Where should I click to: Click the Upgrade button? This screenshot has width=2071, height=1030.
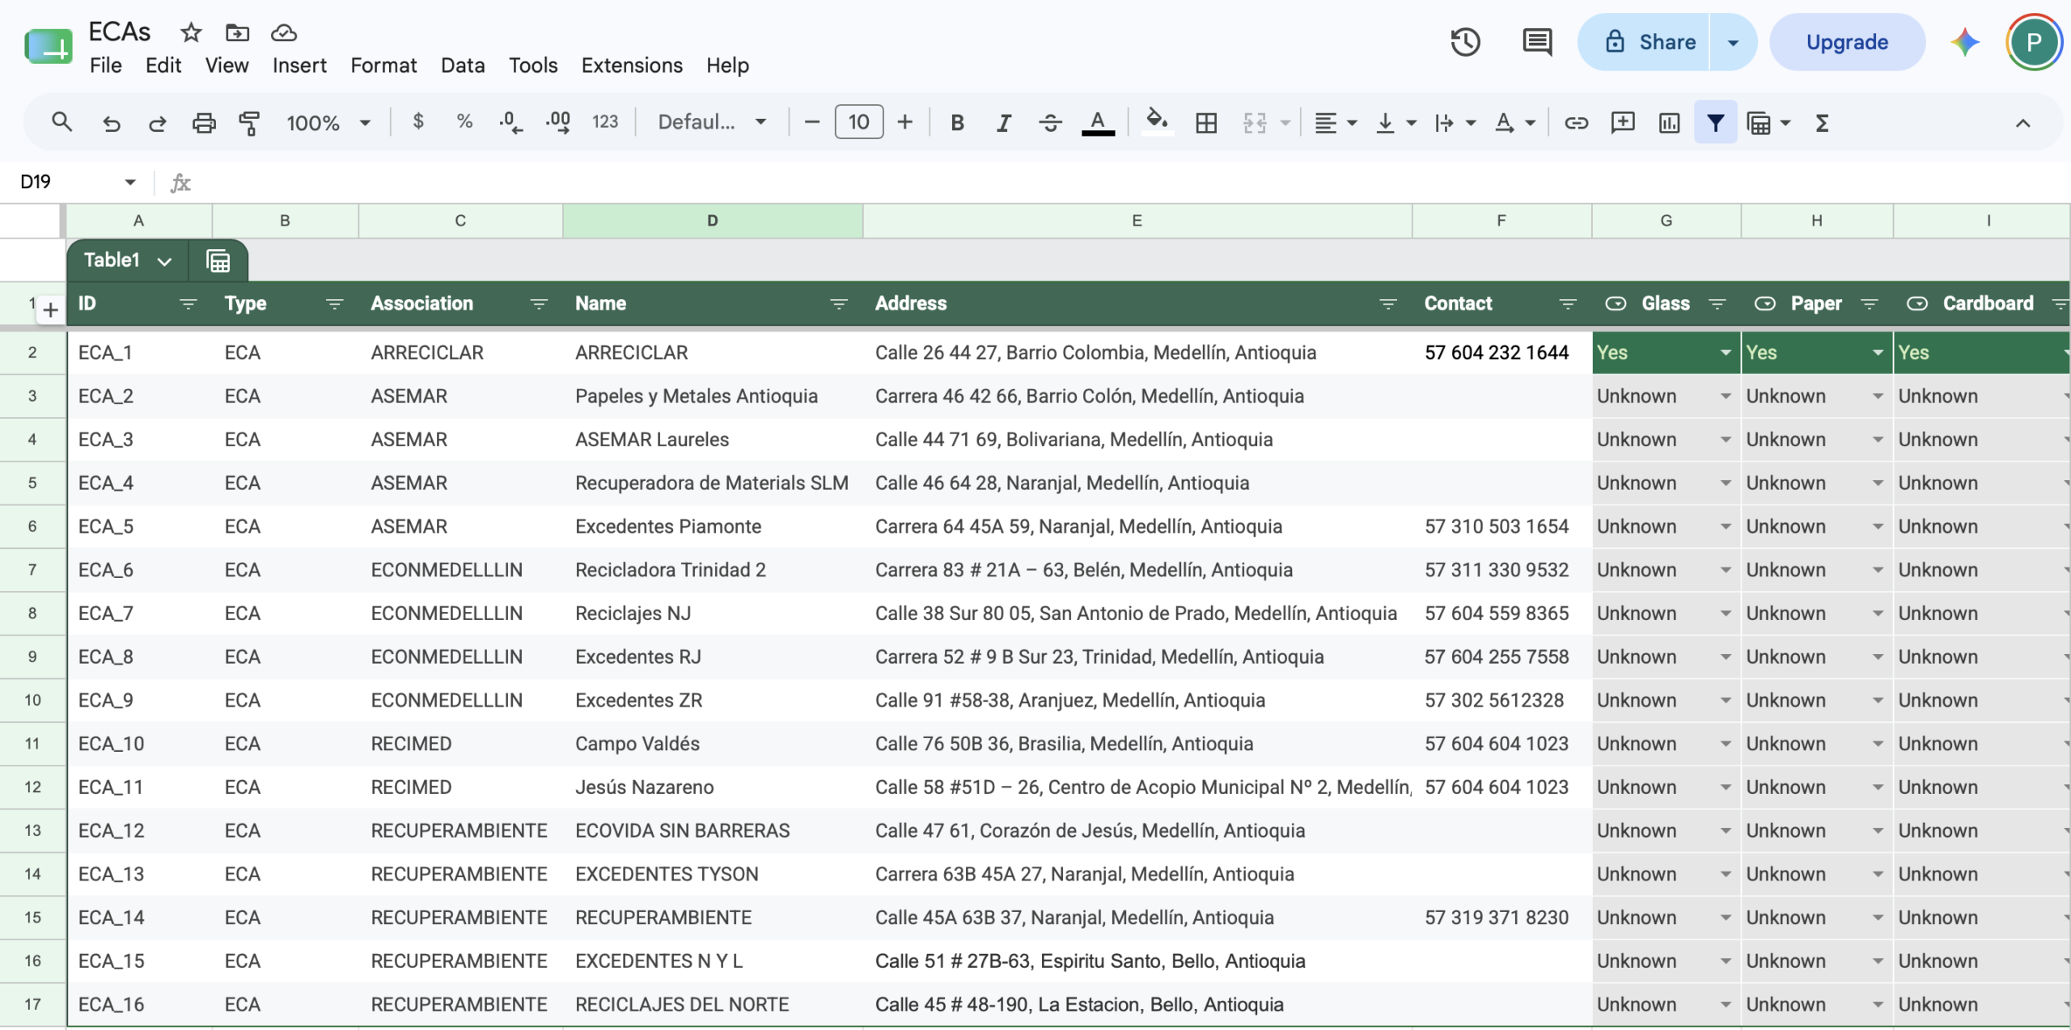1847,42
